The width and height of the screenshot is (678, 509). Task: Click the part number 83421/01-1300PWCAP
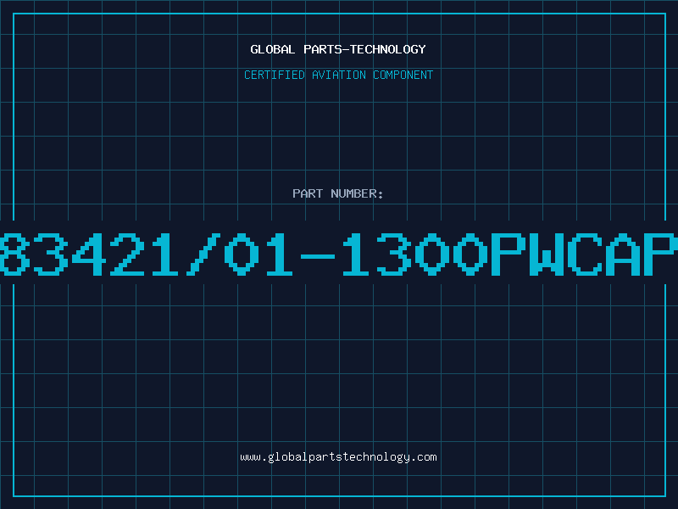339,254
